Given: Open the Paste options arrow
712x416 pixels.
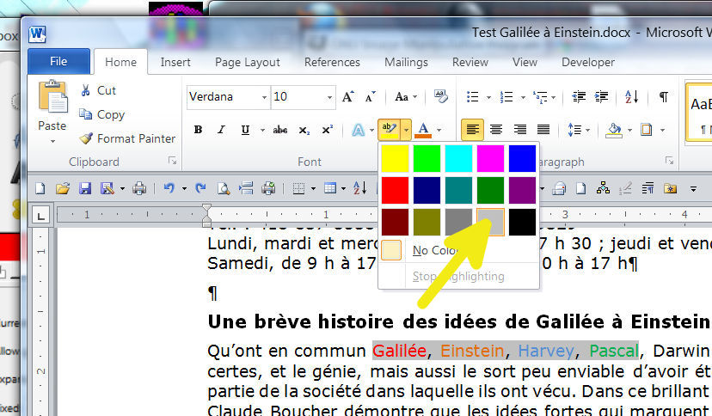Looking at the screenshot, I should pyautogui.click(x=53, y=142).
